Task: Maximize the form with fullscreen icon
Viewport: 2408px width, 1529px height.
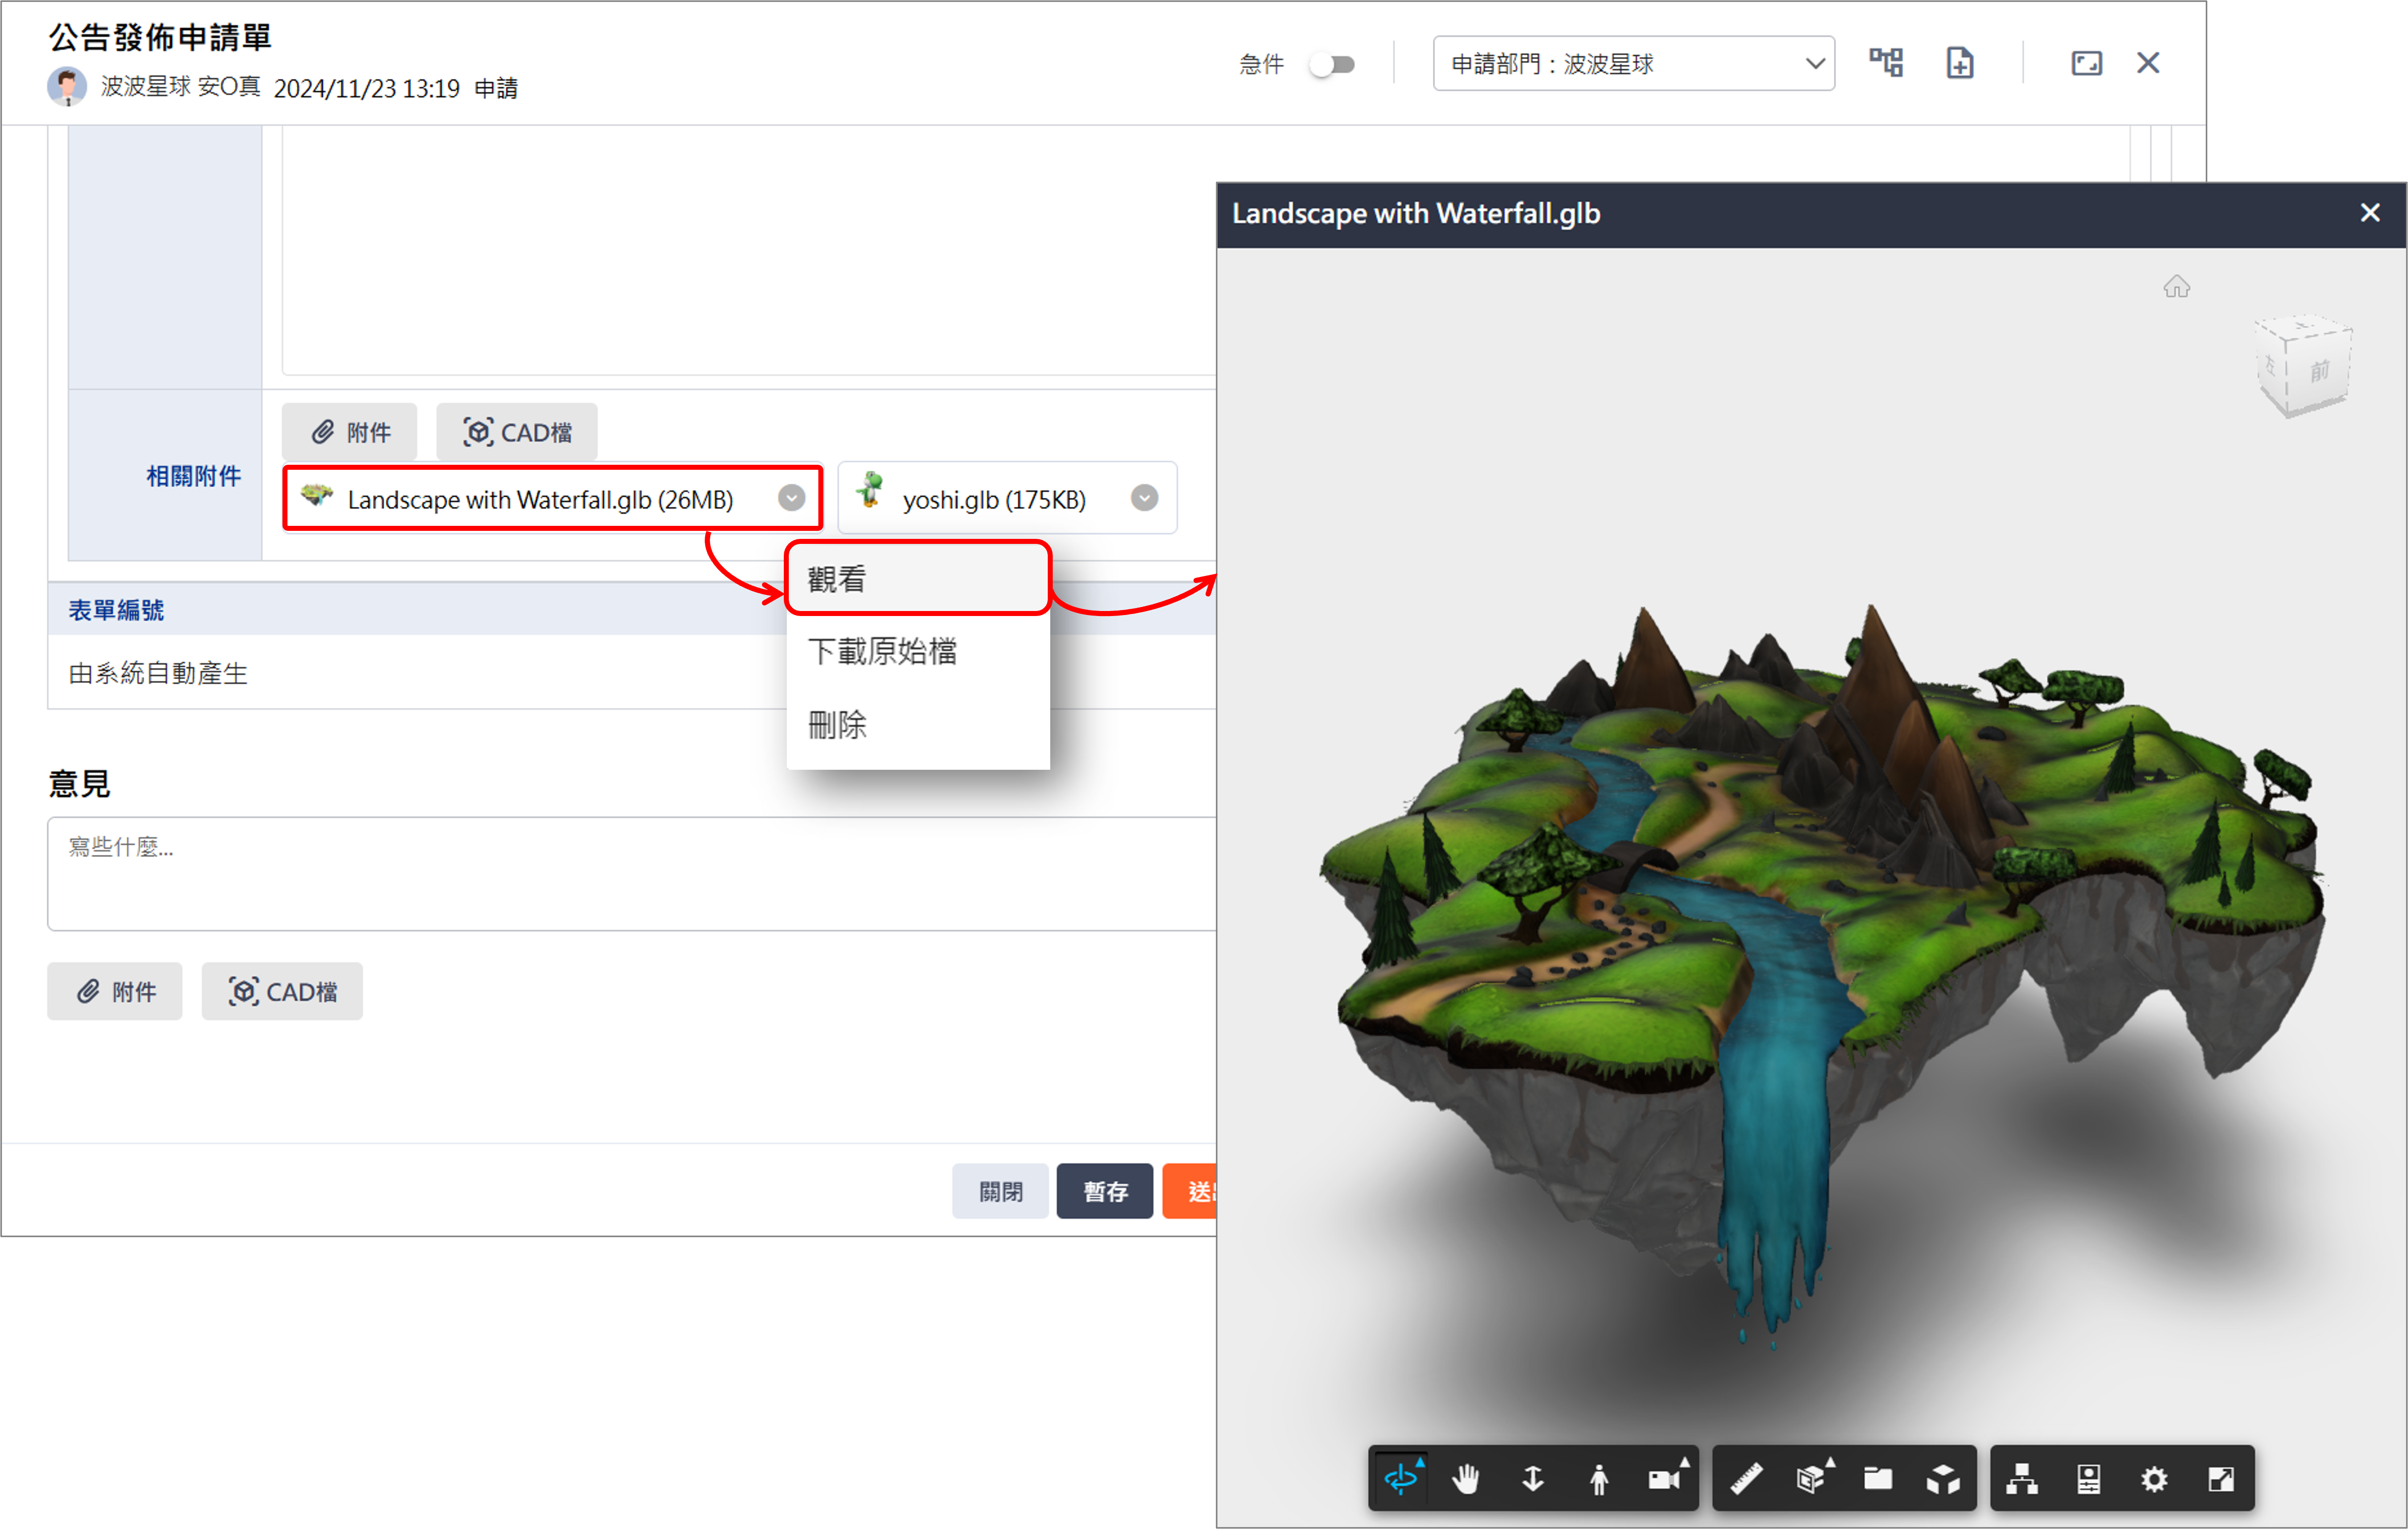Action: pyautogui.click(x=2086, y=63)
